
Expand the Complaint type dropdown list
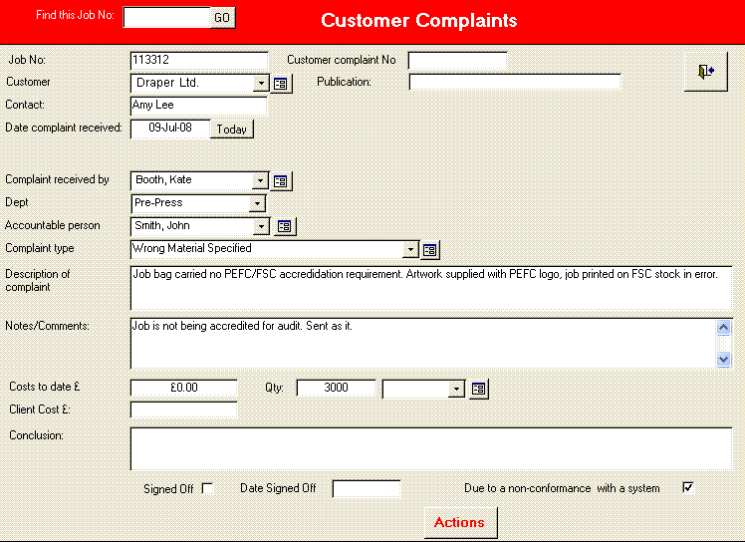tap(410, 249)
